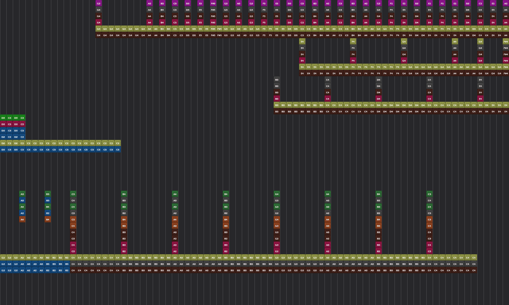Select the orange C5 note
Image resolution: width=509 pixels, height=305 pixels.
pos(73,220)
